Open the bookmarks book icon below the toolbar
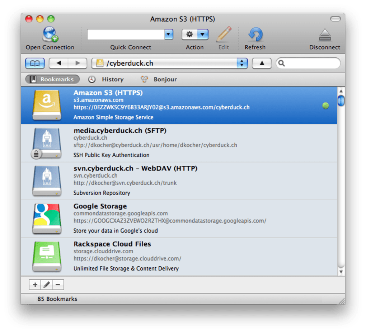Screen dimensions: 366x333 point(35,63)
